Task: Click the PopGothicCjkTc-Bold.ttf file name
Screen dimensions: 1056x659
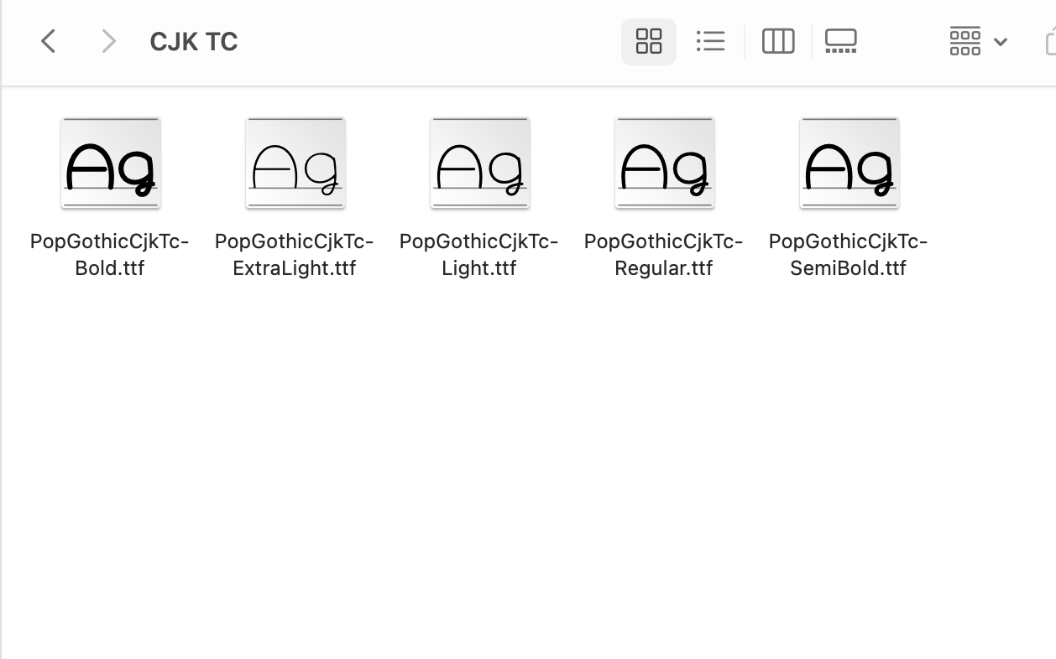Action: (110, 255)
